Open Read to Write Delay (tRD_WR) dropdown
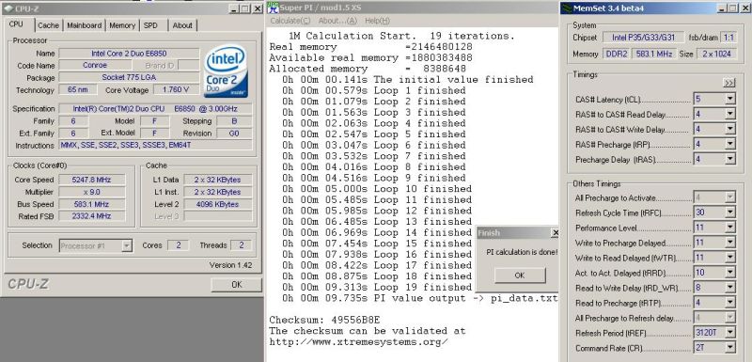Screen dimensions: 752x362 [729, 288]
